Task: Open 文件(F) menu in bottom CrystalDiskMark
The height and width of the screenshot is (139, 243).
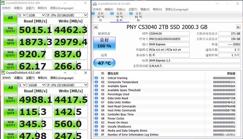Action: [x=6, y=78]
